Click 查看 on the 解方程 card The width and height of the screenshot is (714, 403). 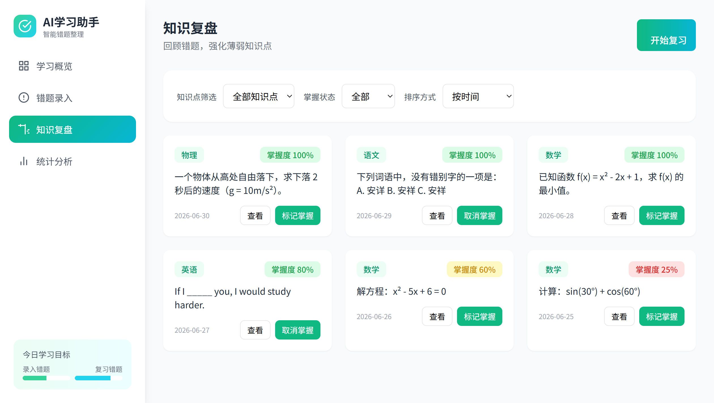tap(437, 316)
